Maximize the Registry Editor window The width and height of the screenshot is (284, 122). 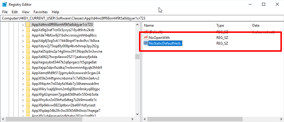264,4
